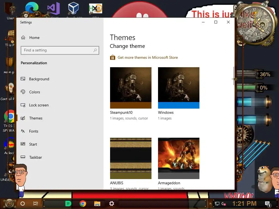
Task: Click the Themes brush icon
Action: point(23,118)
